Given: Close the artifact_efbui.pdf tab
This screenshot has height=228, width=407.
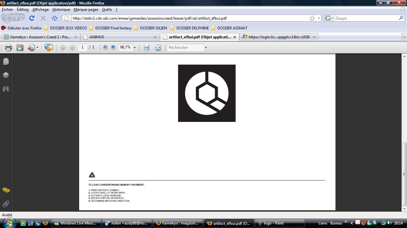Looking at the screenshot, I should pyautogui.click(x=235, y=37).
